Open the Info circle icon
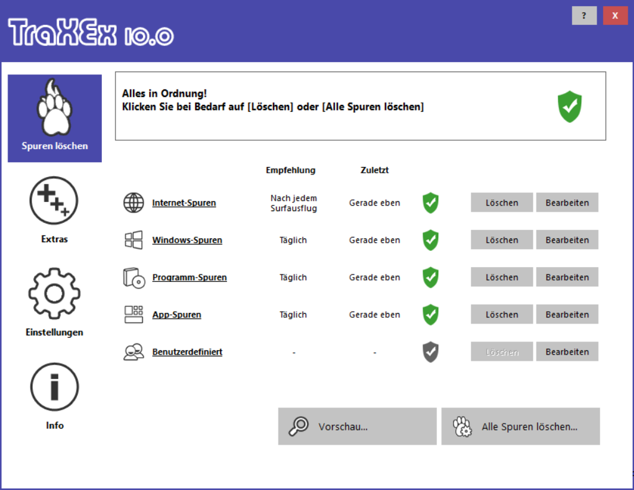 [x=54, y=386]
